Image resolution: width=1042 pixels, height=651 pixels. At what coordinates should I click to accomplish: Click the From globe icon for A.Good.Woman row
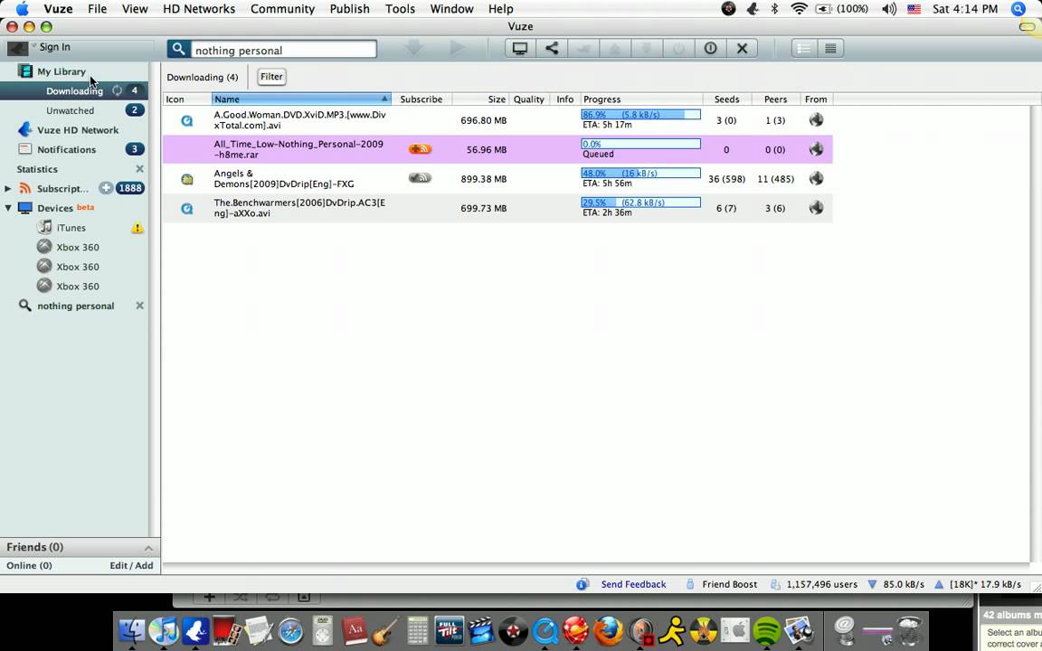[x=816, y=119]
